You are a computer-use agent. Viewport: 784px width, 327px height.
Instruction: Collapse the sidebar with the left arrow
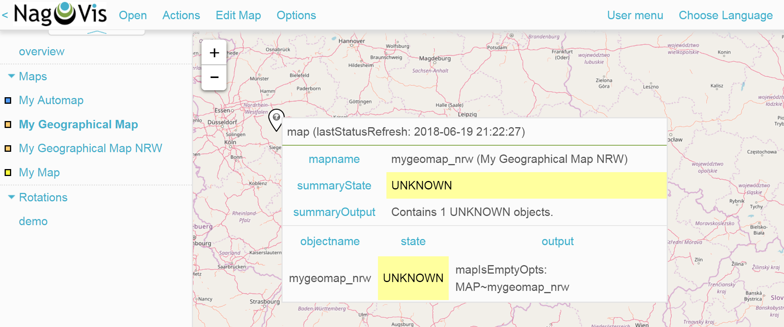click(5, 15)
